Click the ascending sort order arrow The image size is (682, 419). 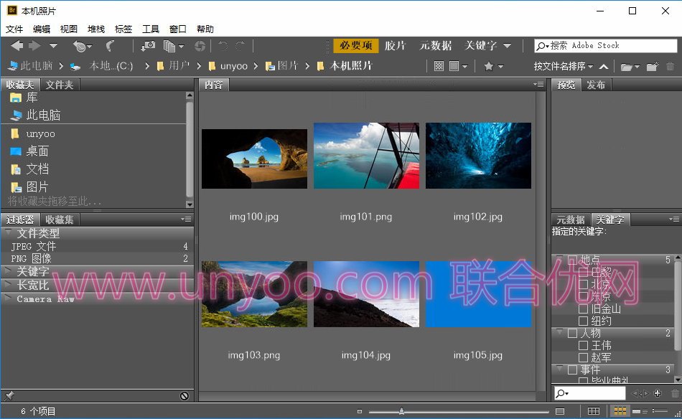click(604, 66)
